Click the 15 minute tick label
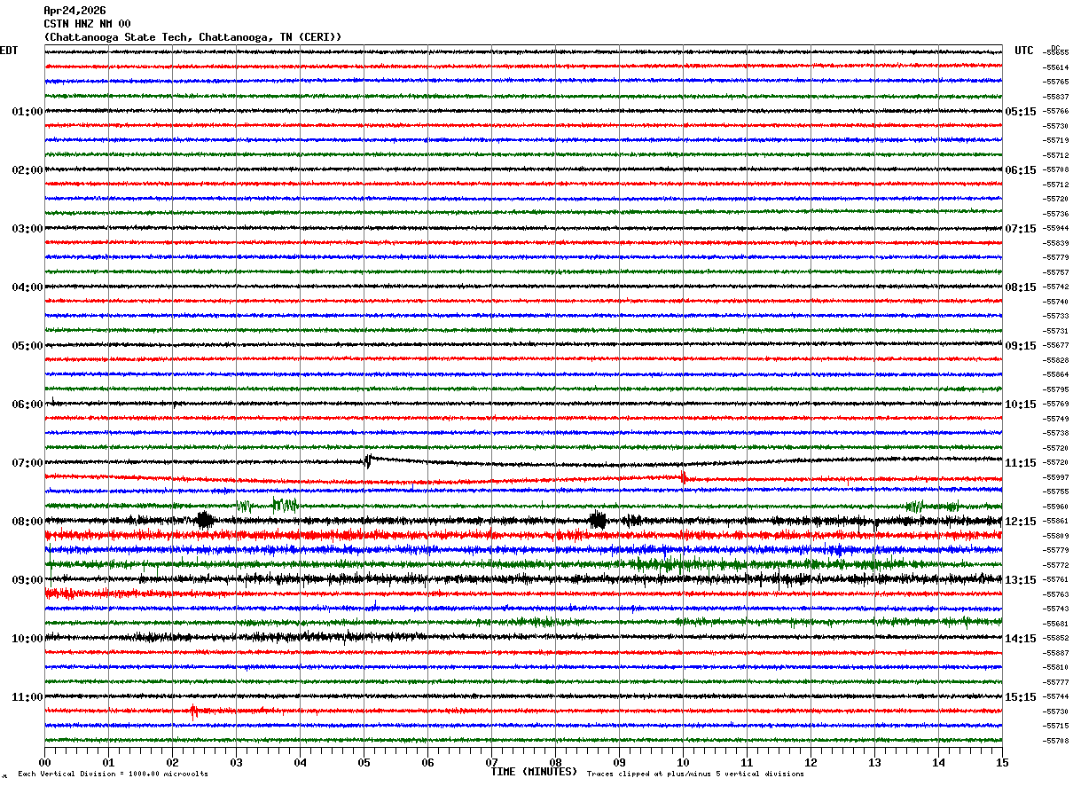The width and height of the screenshot is (1073, 786). (1002, 762)
